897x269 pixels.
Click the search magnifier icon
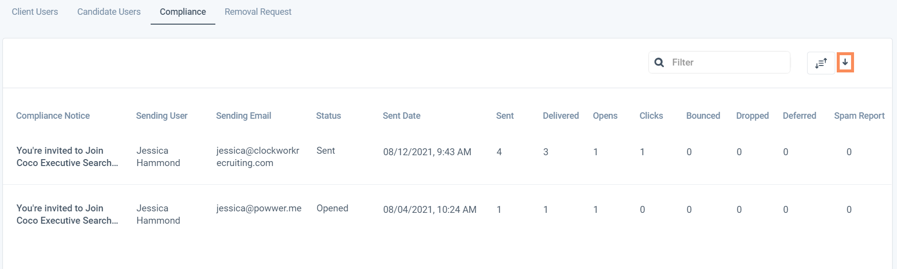(x=659, y=63)
